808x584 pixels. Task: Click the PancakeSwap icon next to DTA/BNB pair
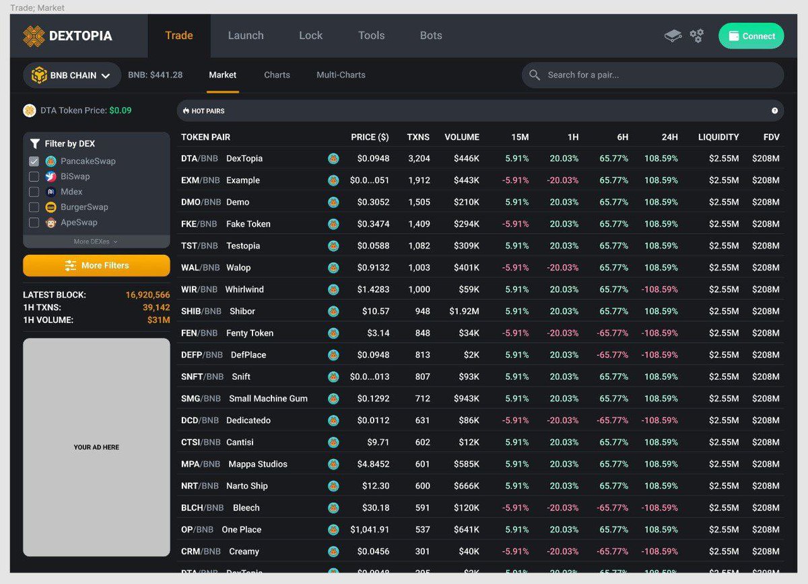click(333, 158)
